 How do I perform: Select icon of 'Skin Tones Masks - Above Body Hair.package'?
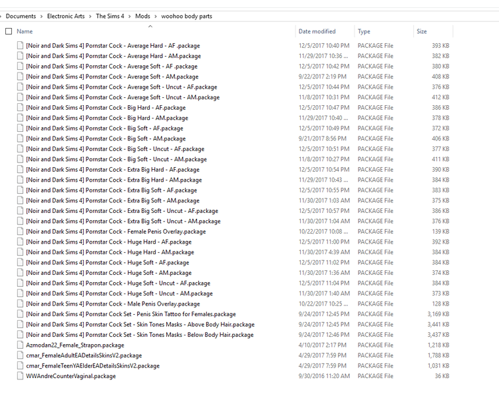[21, 325]
